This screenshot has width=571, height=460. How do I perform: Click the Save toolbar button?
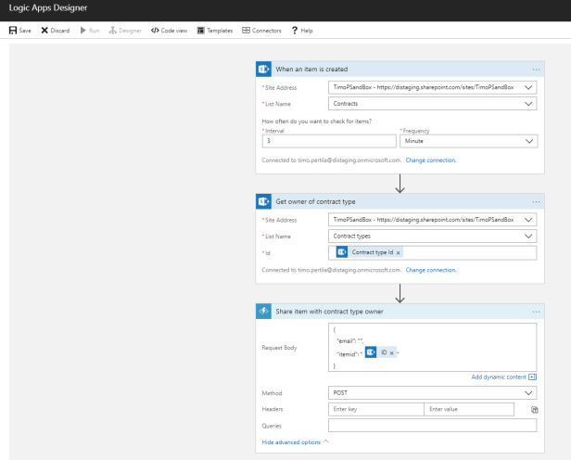point(19,31)
